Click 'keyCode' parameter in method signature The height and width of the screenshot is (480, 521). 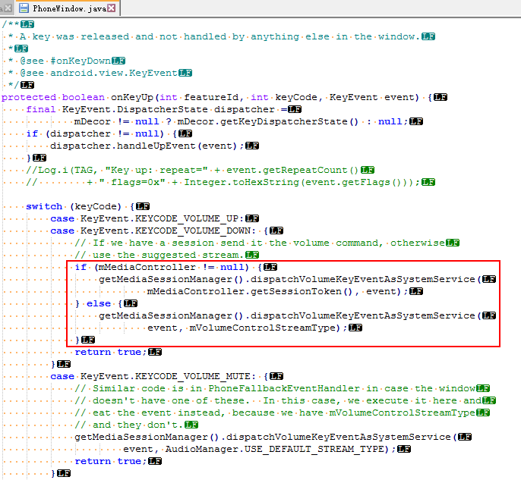pyautogui.click(x=296, y=98)
